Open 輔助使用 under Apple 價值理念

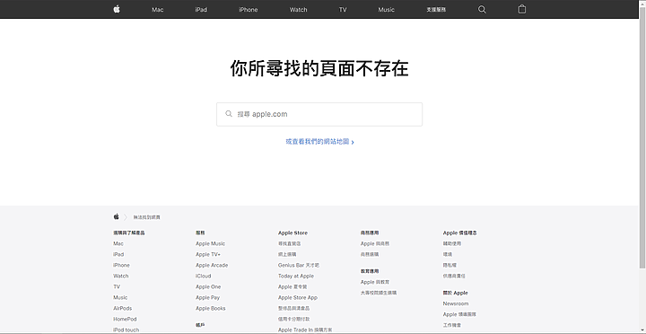[x=452, y=243]
